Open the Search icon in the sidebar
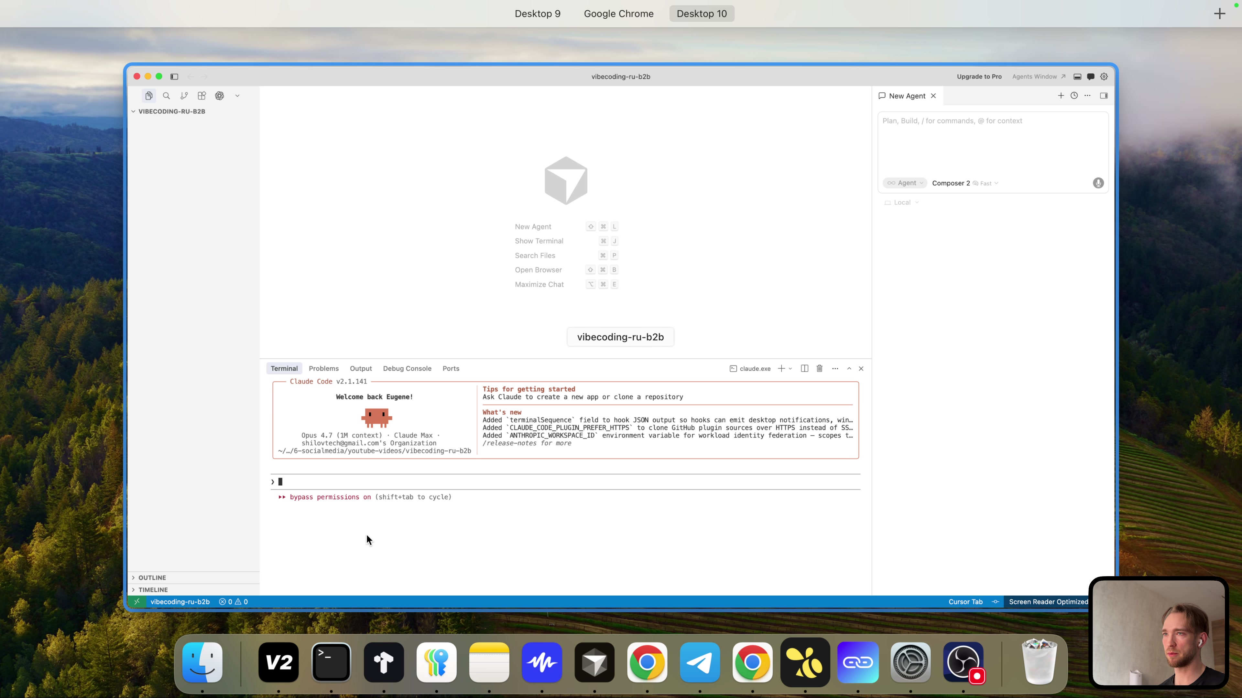 click(166, 96)
